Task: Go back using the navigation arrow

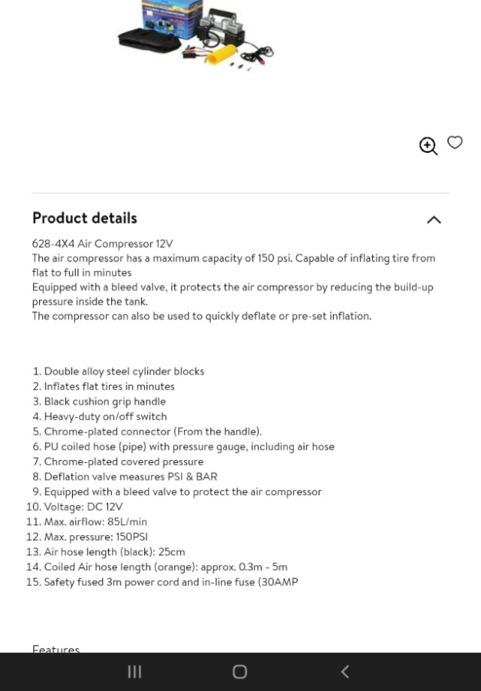Action: [x=345, y=672]
